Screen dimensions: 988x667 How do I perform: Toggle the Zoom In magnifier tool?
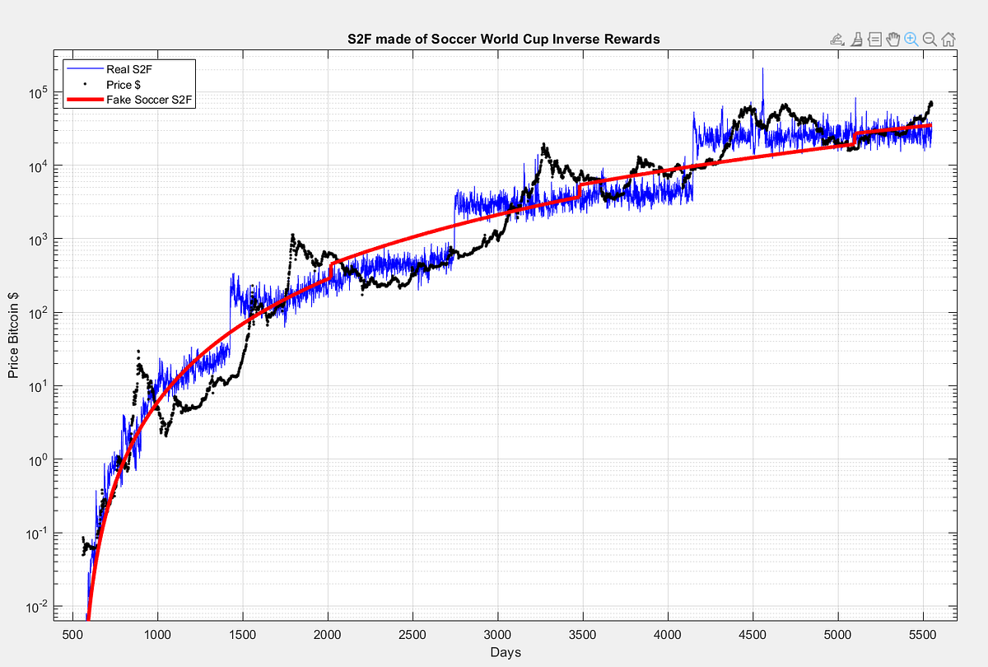tap(911, 39)
